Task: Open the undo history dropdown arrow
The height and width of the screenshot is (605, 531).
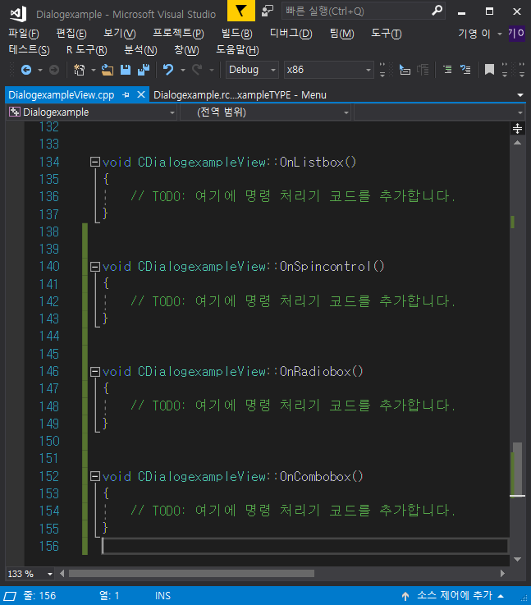Action: pos(183,70)
